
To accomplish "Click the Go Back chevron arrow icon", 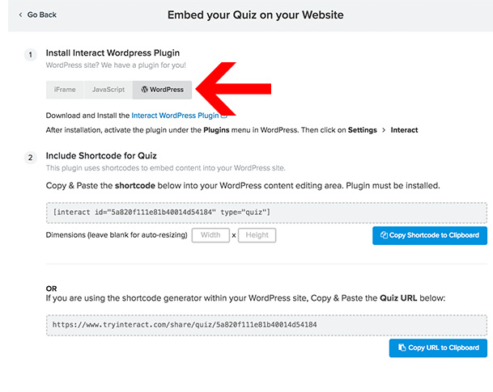I will click(x=21, y=15).
